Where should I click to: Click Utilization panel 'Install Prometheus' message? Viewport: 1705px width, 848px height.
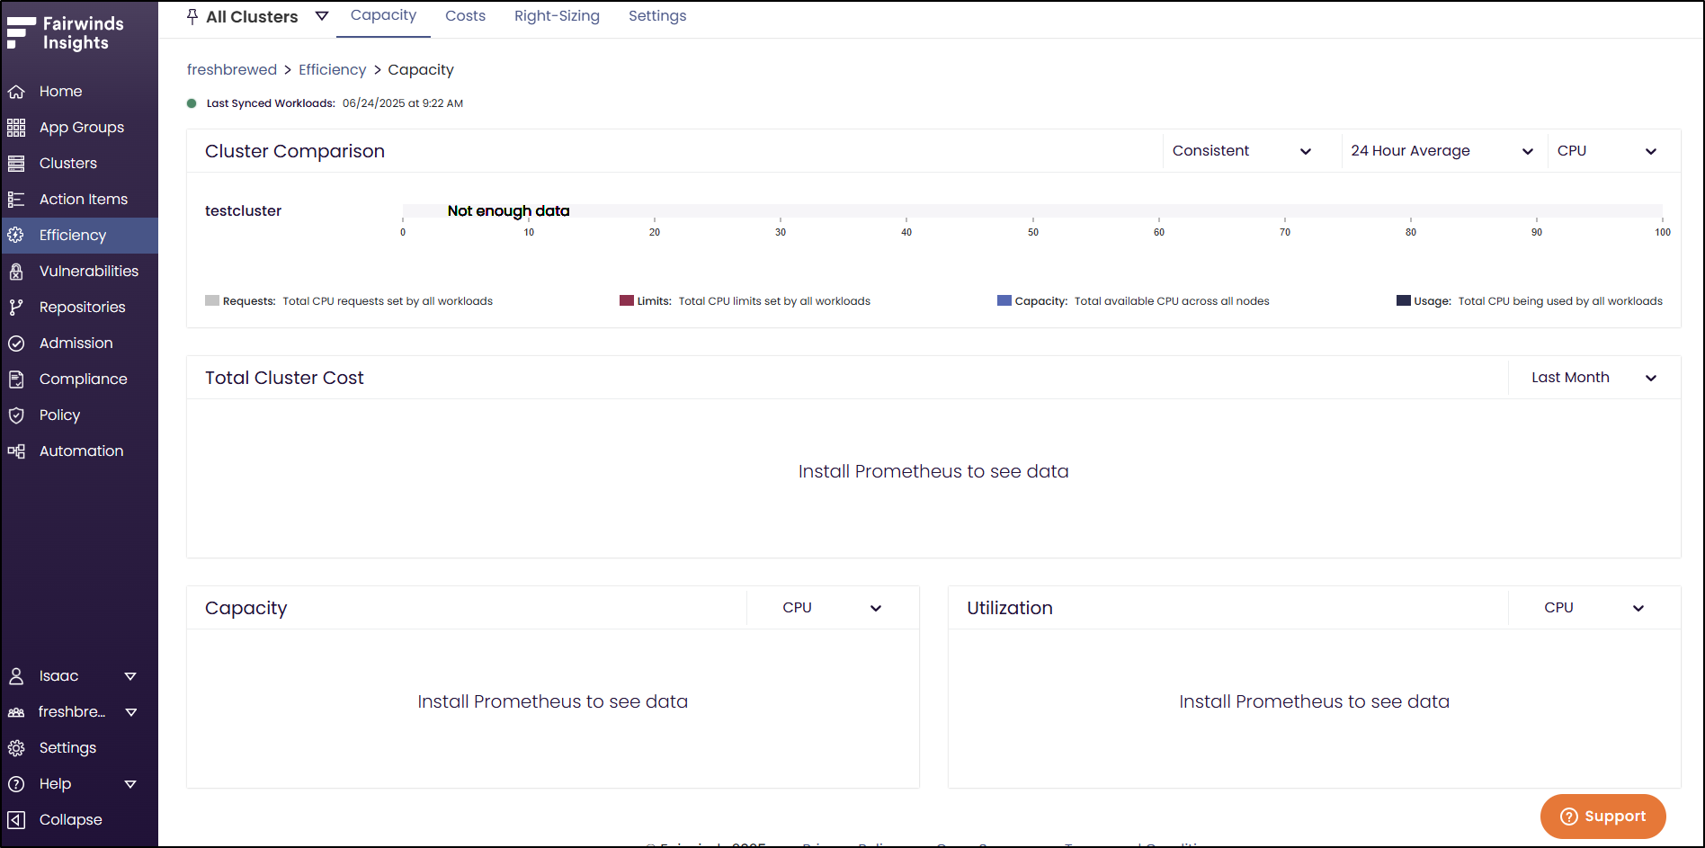tap(1314, 701)
